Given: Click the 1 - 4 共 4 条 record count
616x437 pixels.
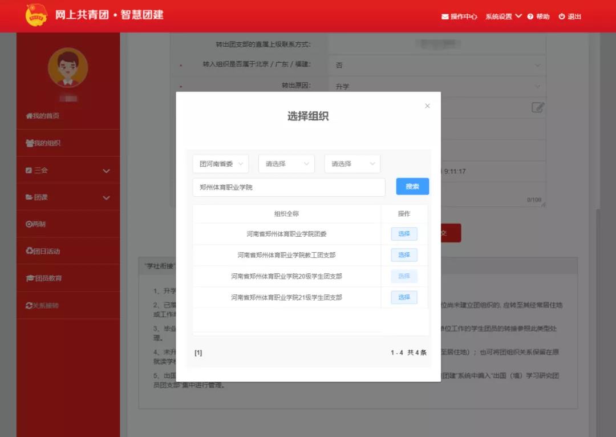Looking at the screenshot, I should (408, 353).
